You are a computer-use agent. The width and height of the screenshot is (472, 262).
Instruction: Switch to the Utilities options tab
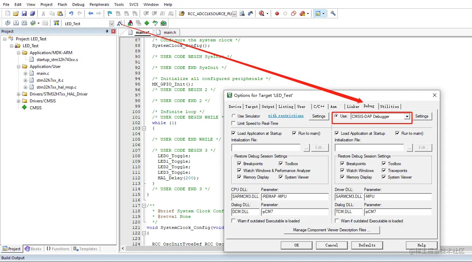coord(390,107)
